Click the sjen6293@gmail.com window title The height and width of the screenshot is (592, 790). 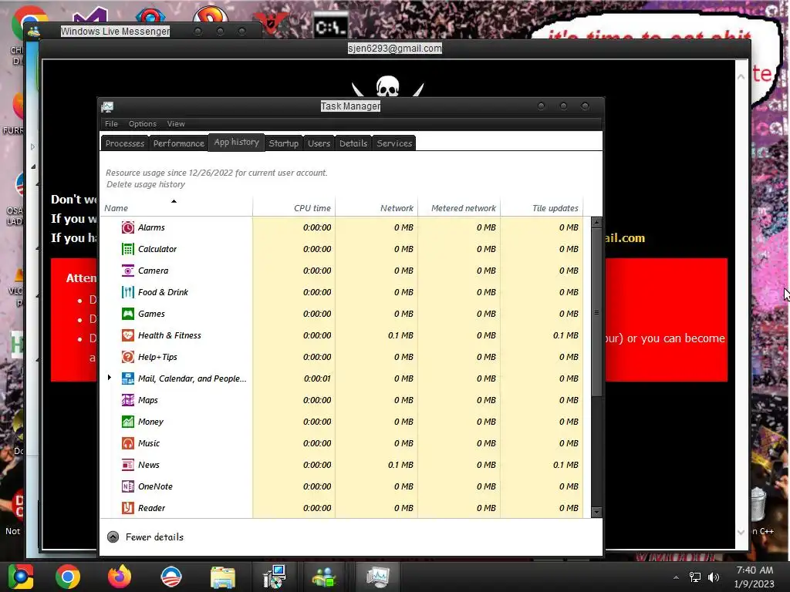(x=394, y=49)
